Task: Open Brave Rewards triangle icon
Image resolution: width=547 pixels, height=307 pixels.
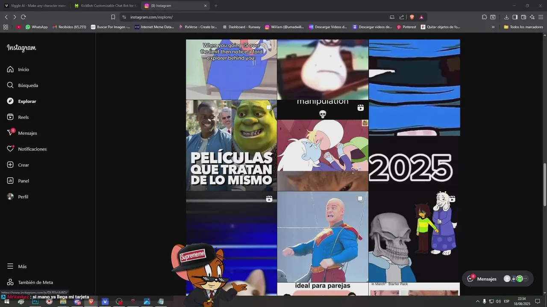Action: [421, 17]
